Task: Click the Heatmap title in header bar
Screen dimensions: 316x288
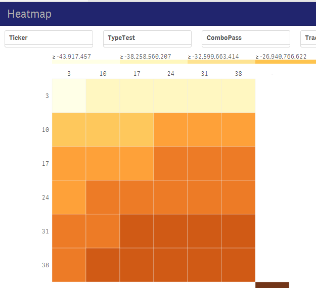Action: (x=29, y=15)
